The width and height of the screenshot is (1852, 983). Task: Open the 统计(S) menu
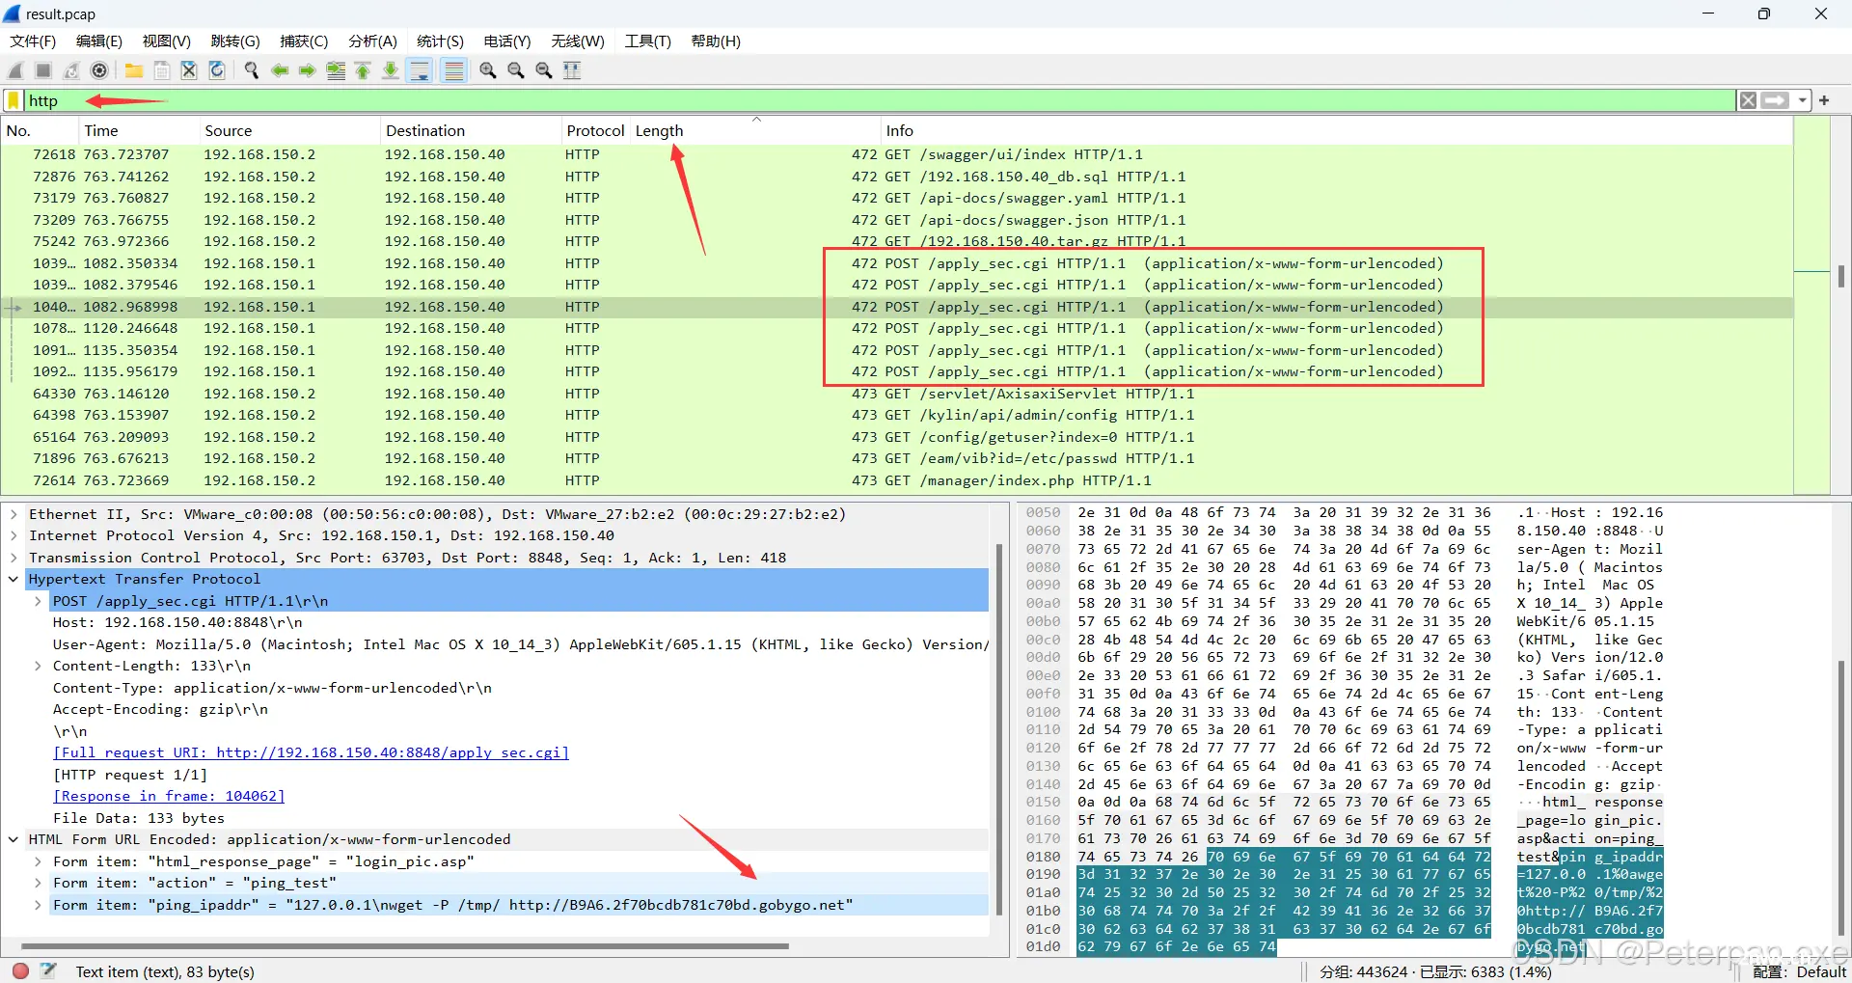440,41
